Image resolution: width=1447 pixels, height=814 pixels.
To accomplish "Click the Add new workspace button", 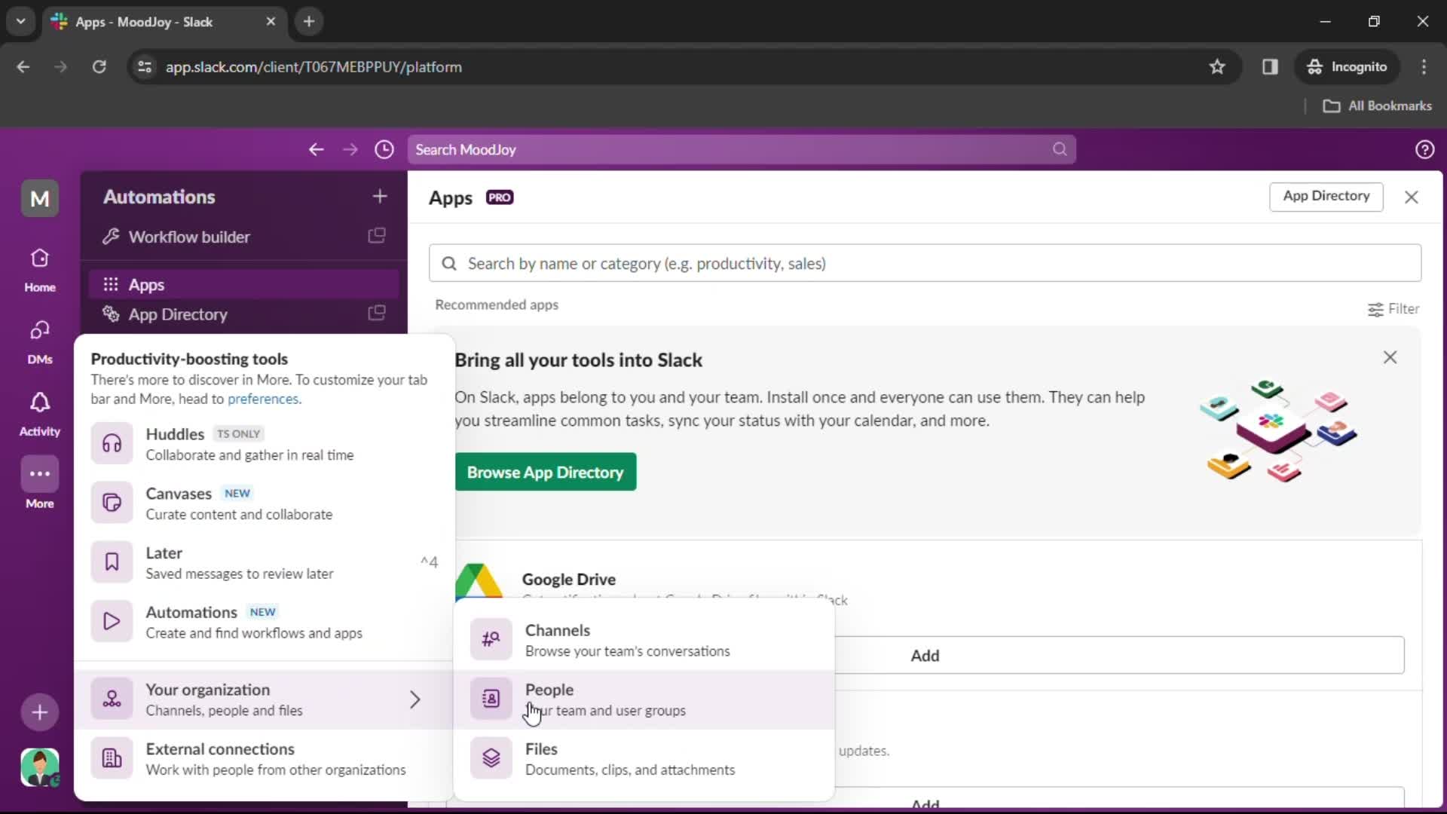I will click(40, 712).
